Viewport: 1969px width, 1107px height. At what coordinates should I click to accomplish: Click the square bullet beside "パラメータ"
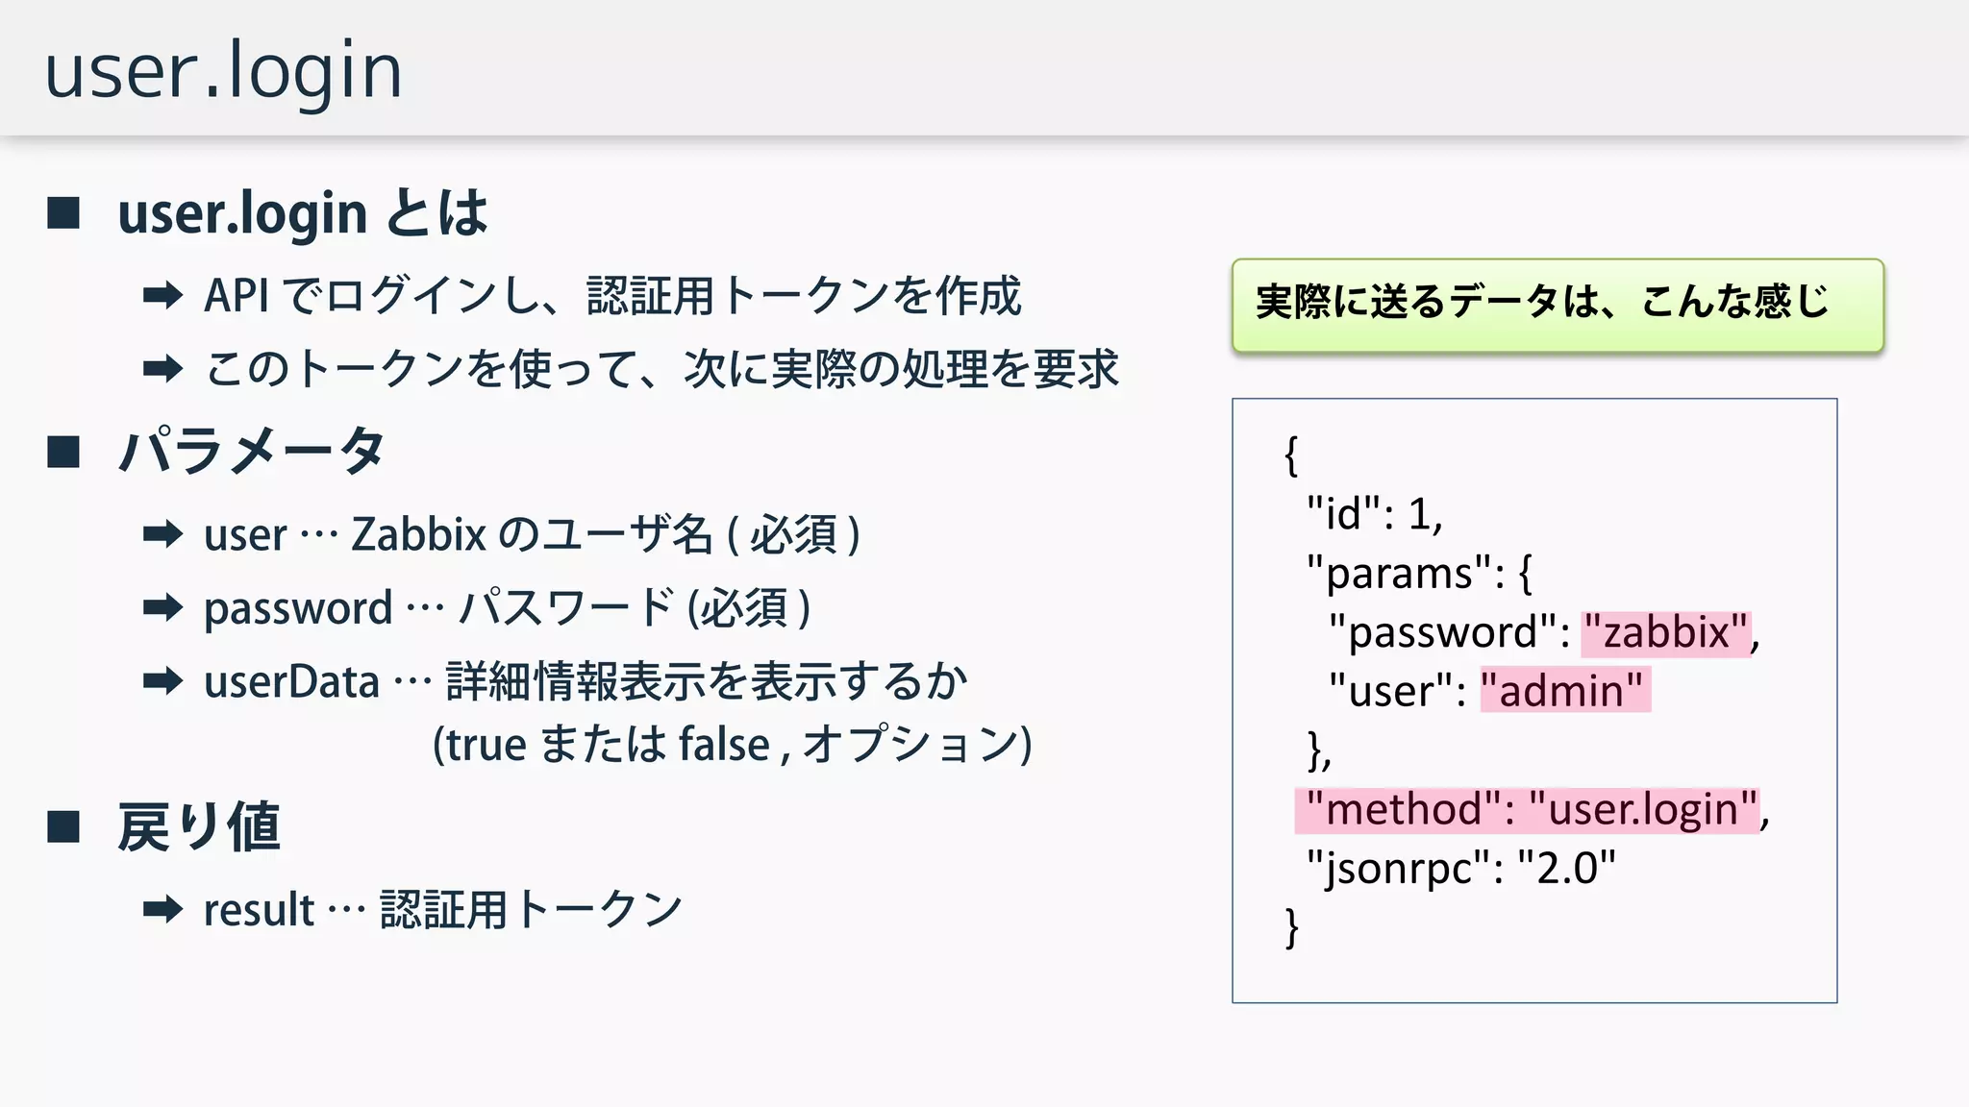pyautogui.click(x=63, y=452)
